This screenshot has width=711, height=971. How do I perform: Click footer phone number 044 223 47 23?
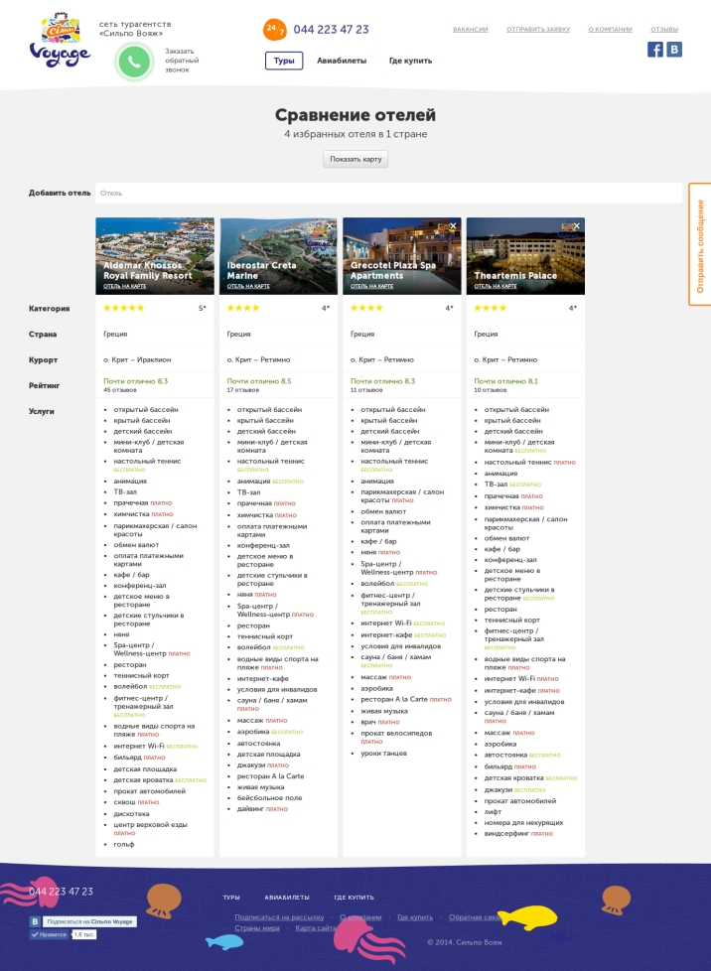point(61,892)
